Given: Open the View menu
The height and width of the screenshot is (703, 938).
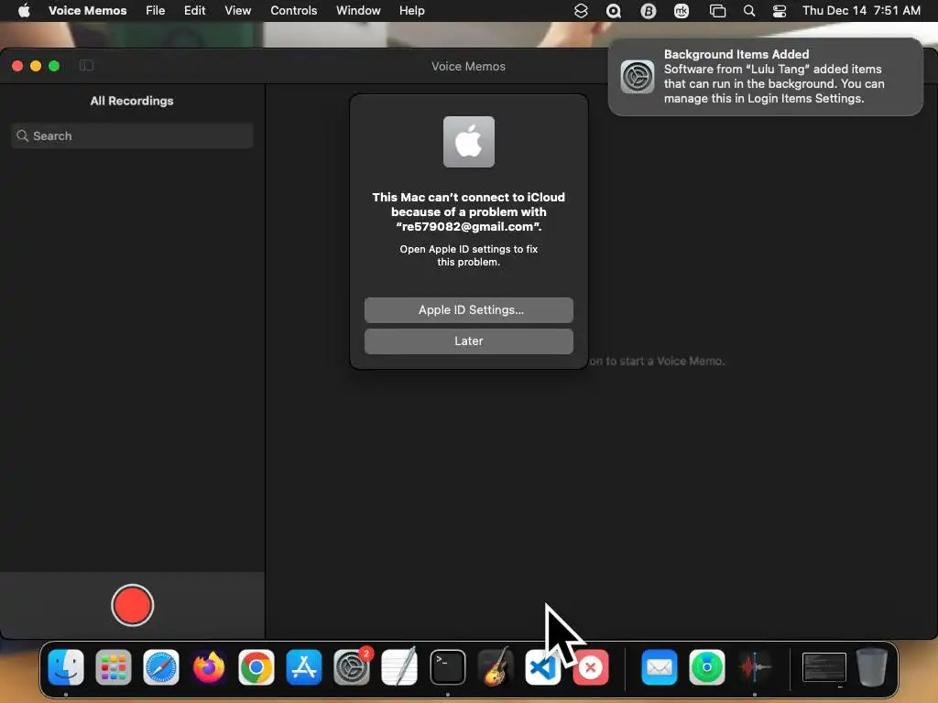Looking at the screenshot, I should (237, 10).
